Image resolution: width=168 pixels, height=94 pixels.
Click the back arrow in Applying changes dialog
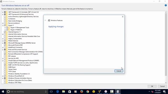[45, 20]
